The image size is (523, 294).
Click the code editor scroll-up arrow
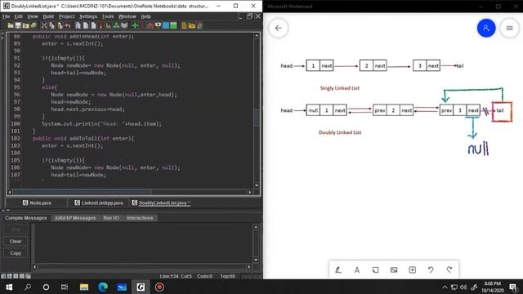click(257, 35)
